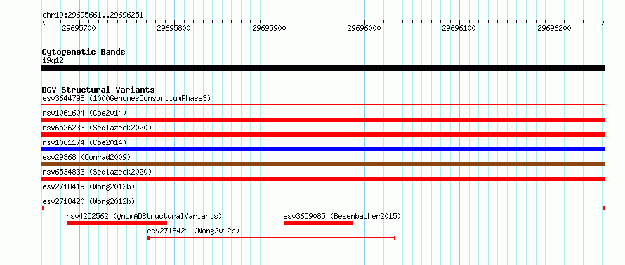This screenshot has width=625, height=265.
Task: Open variant label esv2718419 (Wong2012b)
Action: pyautogui.click(x=88, y=186)
